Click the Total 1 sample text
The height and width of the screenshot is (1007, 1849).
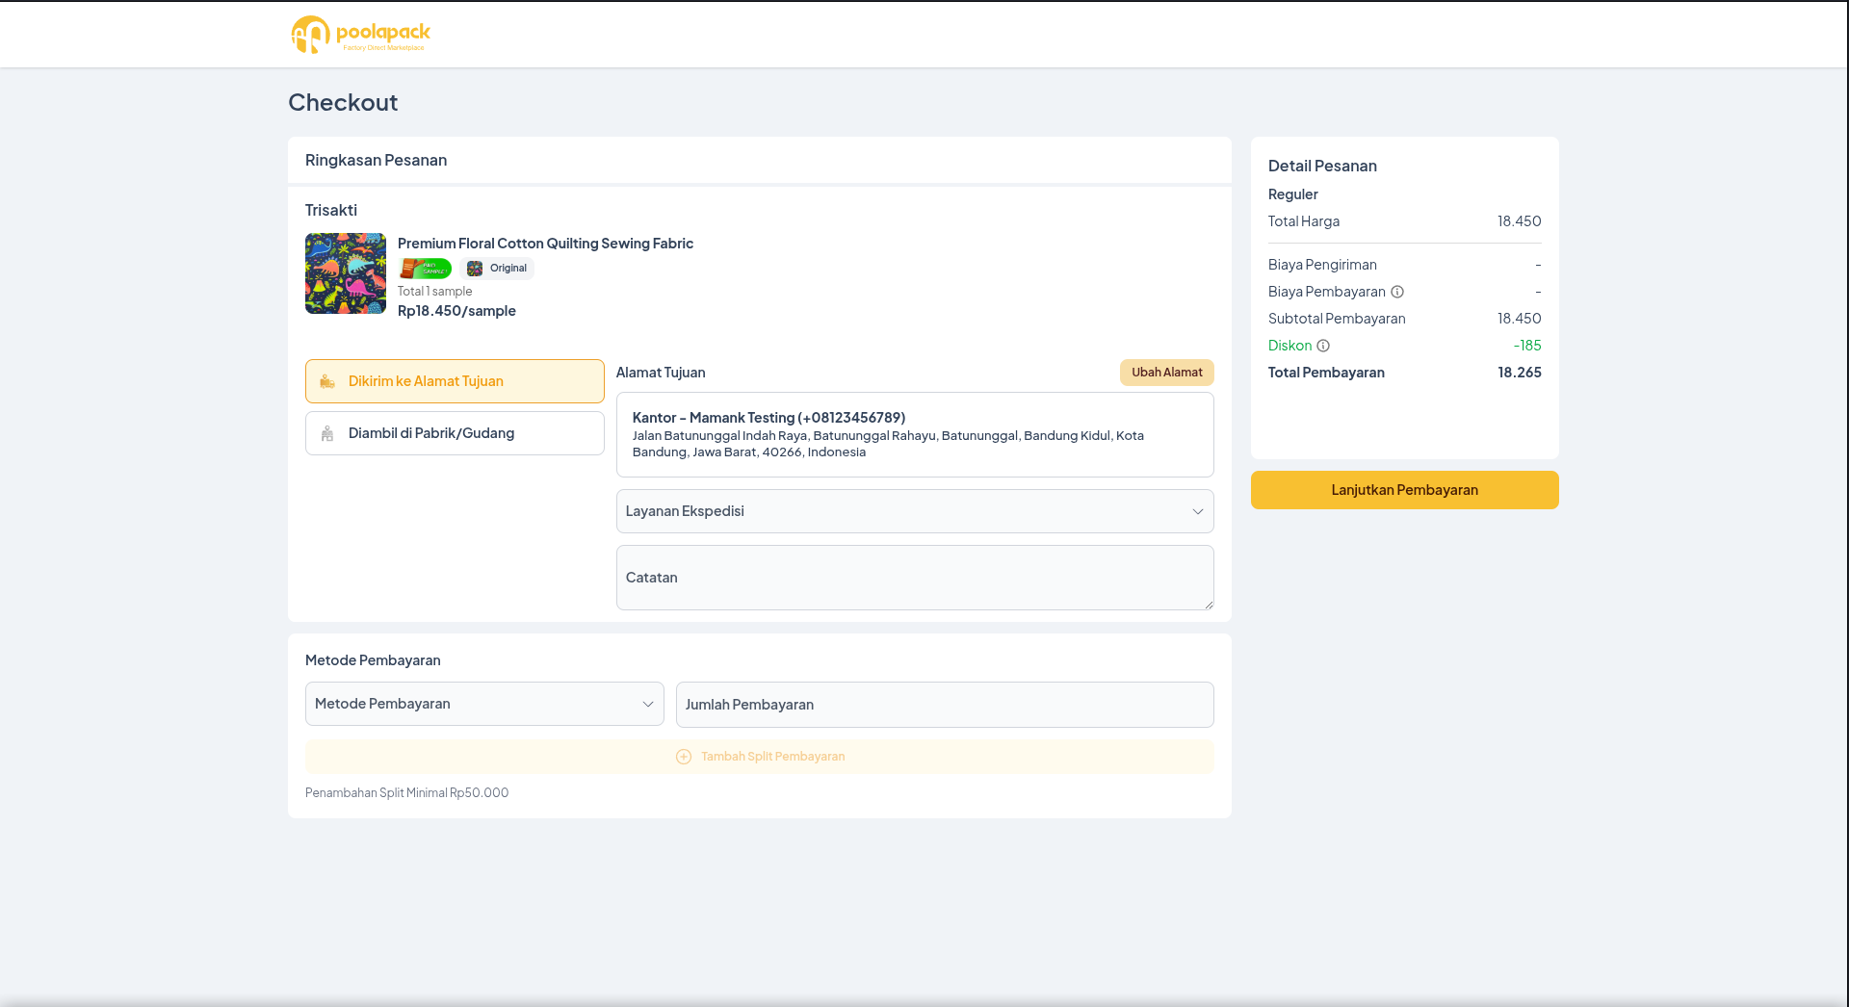pyautogui.click(x=435, y=292)
